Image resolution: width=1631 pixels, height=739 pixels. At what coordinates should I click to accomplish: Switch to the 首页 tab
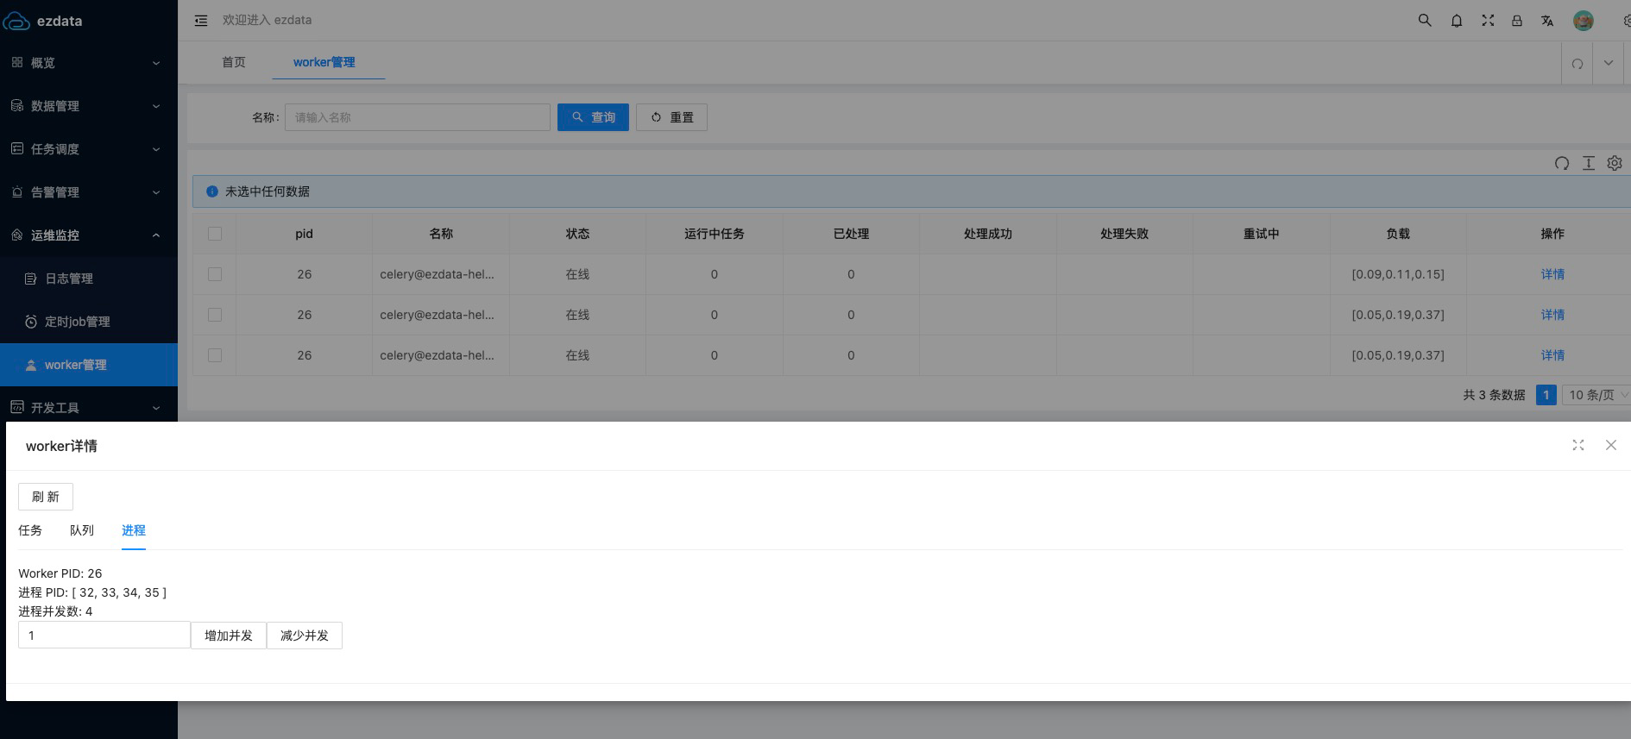click(234, 62)
